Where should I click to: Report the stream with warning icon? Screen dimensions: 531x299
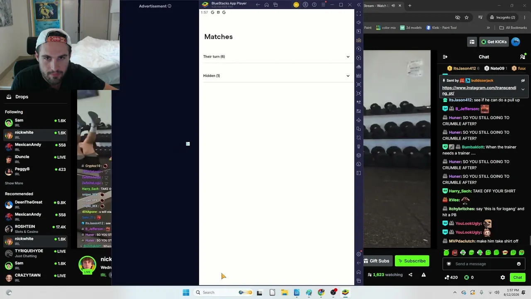point(424,274)
